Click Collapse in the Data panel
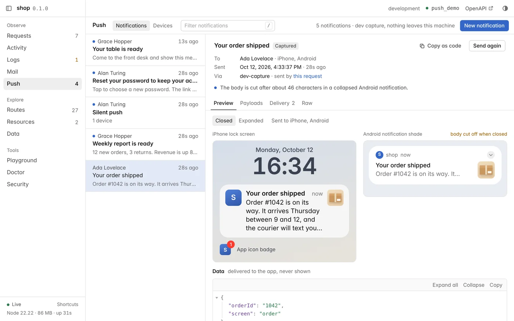Screen dimensions: 514x321 pyautogui.click(x=474, y=285)
